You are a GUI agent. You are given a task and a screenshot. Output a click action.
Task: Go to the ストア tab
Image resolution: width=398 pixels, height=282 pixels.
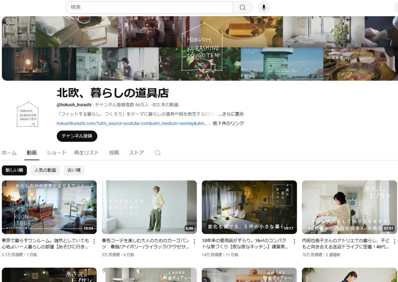136,153
